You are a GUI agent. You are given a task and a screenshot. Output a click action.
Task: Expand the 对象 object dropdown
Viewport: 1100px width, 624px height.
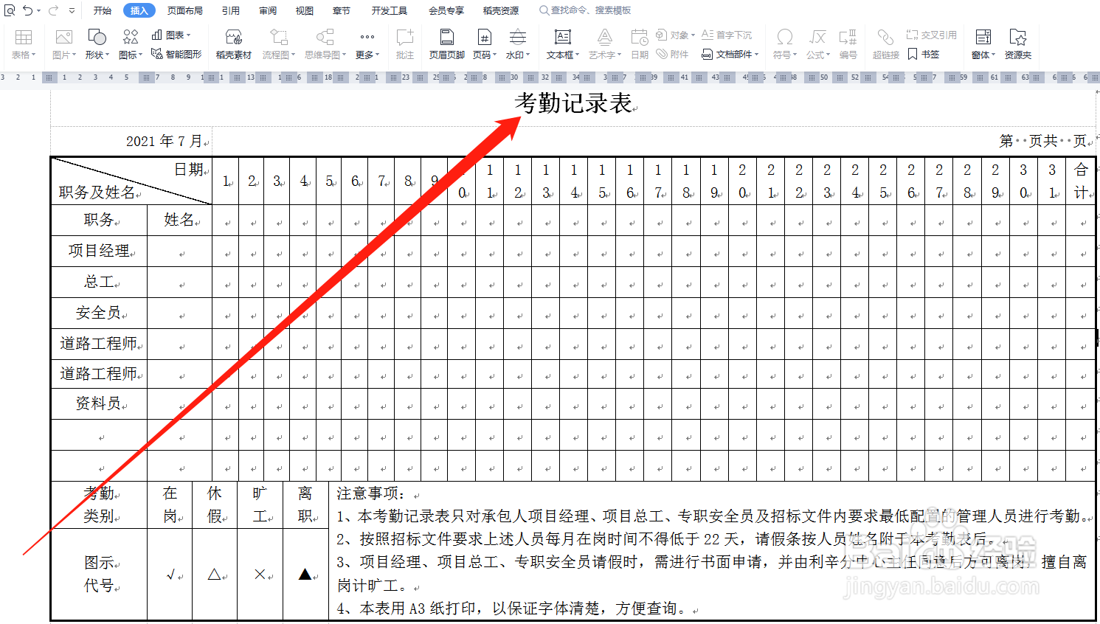[x=675, y=35]
